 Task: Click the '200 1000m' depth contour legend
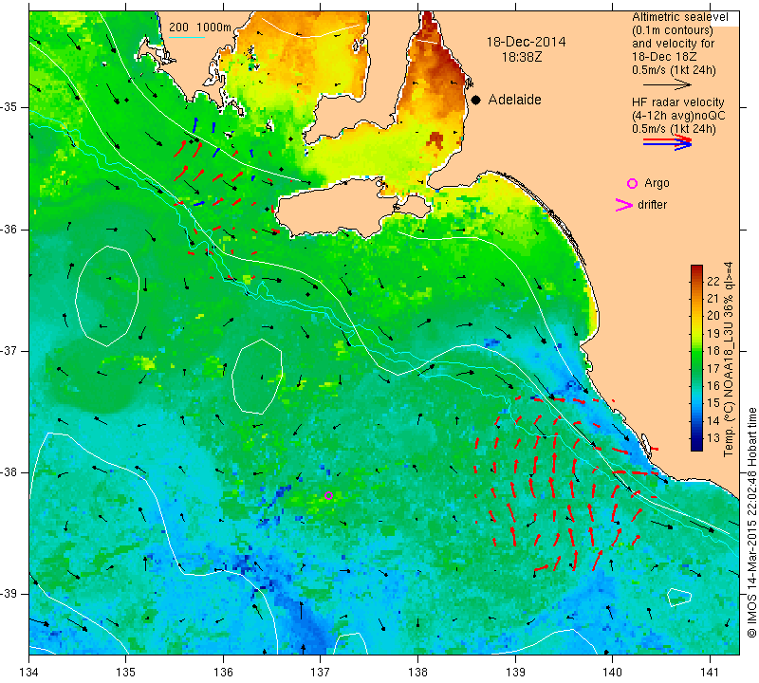pos(200,28)
